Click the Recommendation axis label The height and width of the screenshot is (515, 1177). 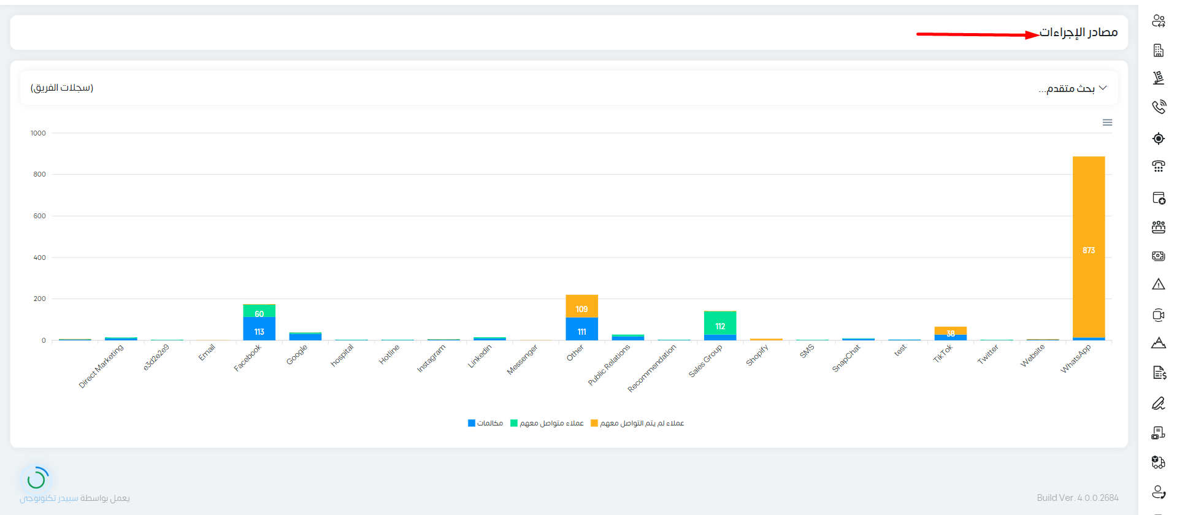click(651, 368)
